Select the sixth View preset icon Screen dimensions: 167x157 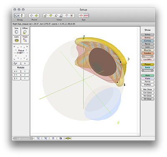click(72, 15)
